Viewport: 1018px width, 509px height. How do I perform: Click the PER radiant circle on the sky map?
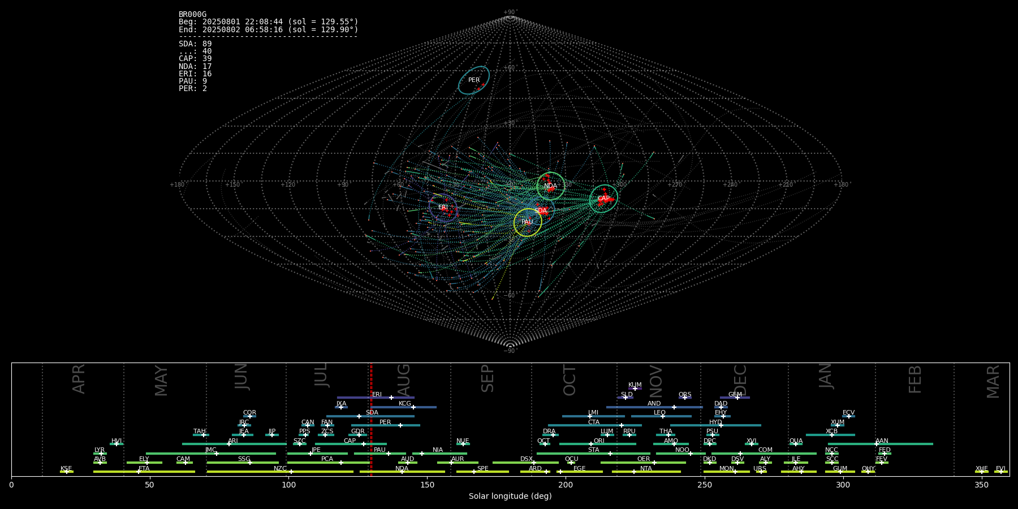click(474, 80)
